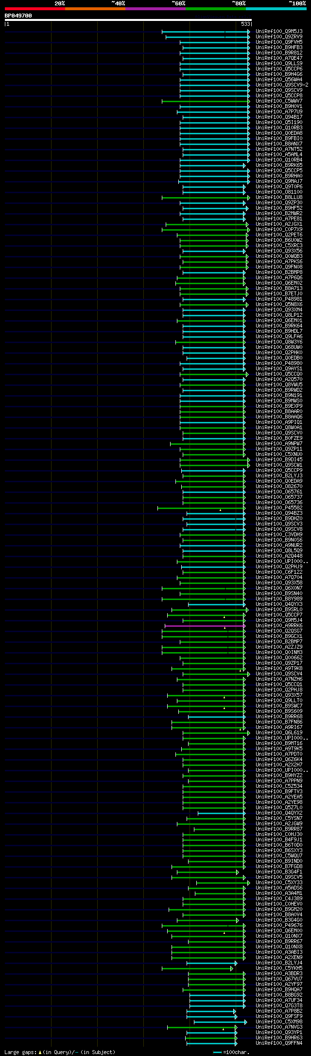Click label UniRef100_Q67VU7
This screenshot has height=1056, width=311.
[279, 979]
